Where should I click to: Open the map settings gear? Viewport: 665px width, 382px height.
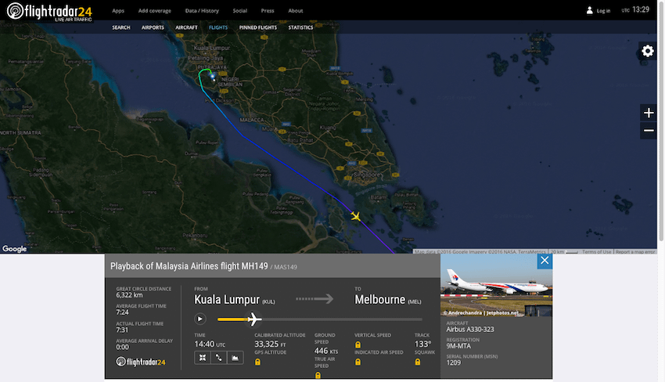tap(648, 51)
